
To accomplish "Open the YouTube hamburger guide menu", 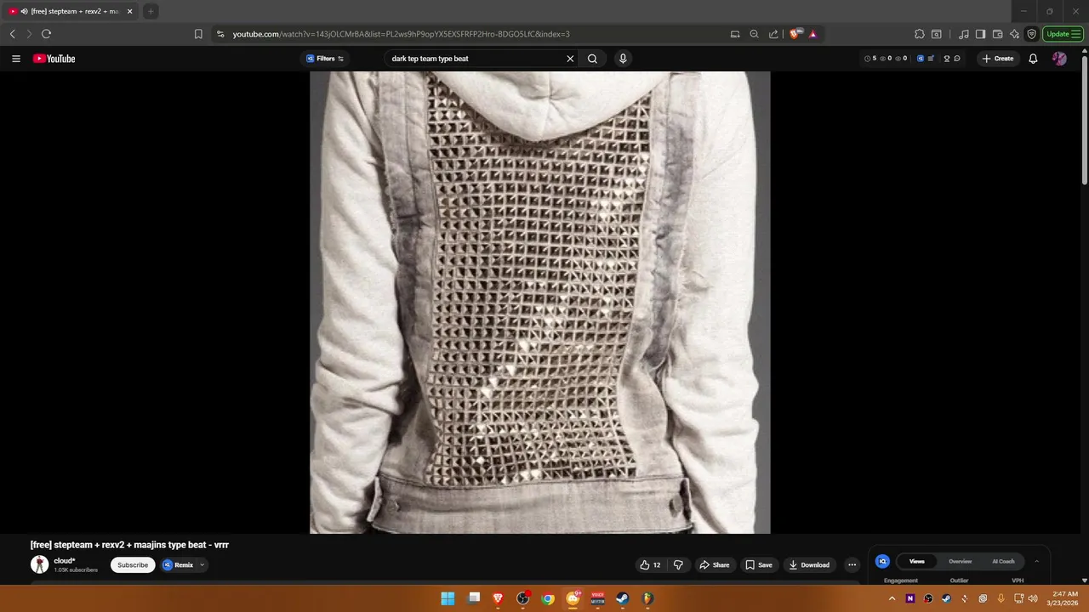I will 16,59.
